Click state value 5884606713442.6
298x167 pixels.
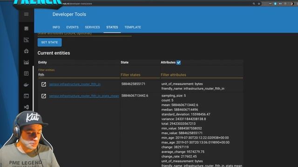tap(135, 96)
